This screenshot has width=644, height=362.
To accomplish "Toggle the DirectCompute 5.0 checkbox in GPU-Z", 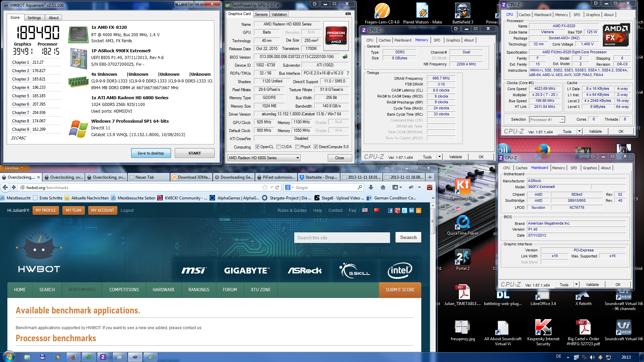I will 316,147.
